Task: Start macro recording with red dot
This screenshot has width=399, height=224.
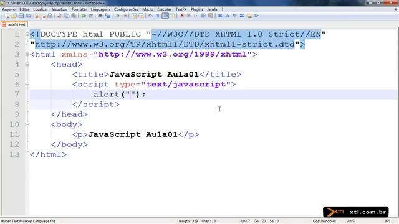Action: (181, 16)
